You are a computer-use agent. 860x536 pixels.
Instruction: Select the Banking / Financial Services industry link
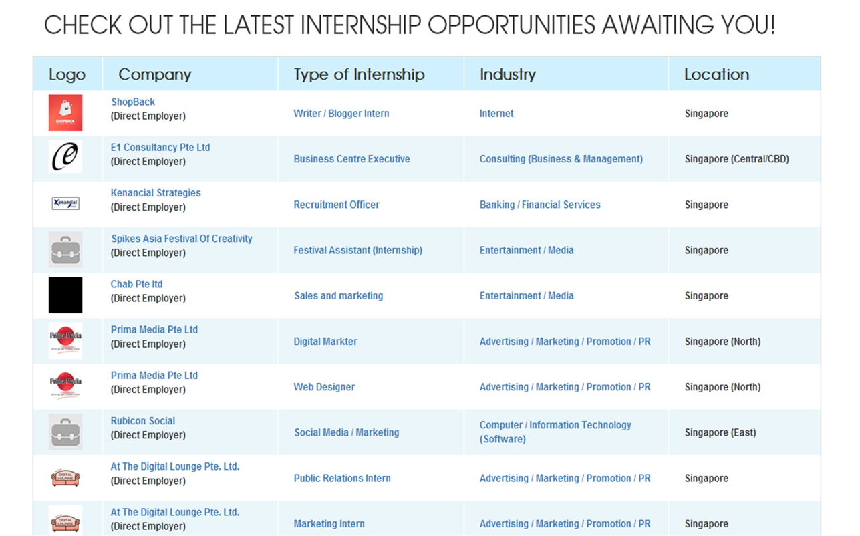[x=540, y=205]
